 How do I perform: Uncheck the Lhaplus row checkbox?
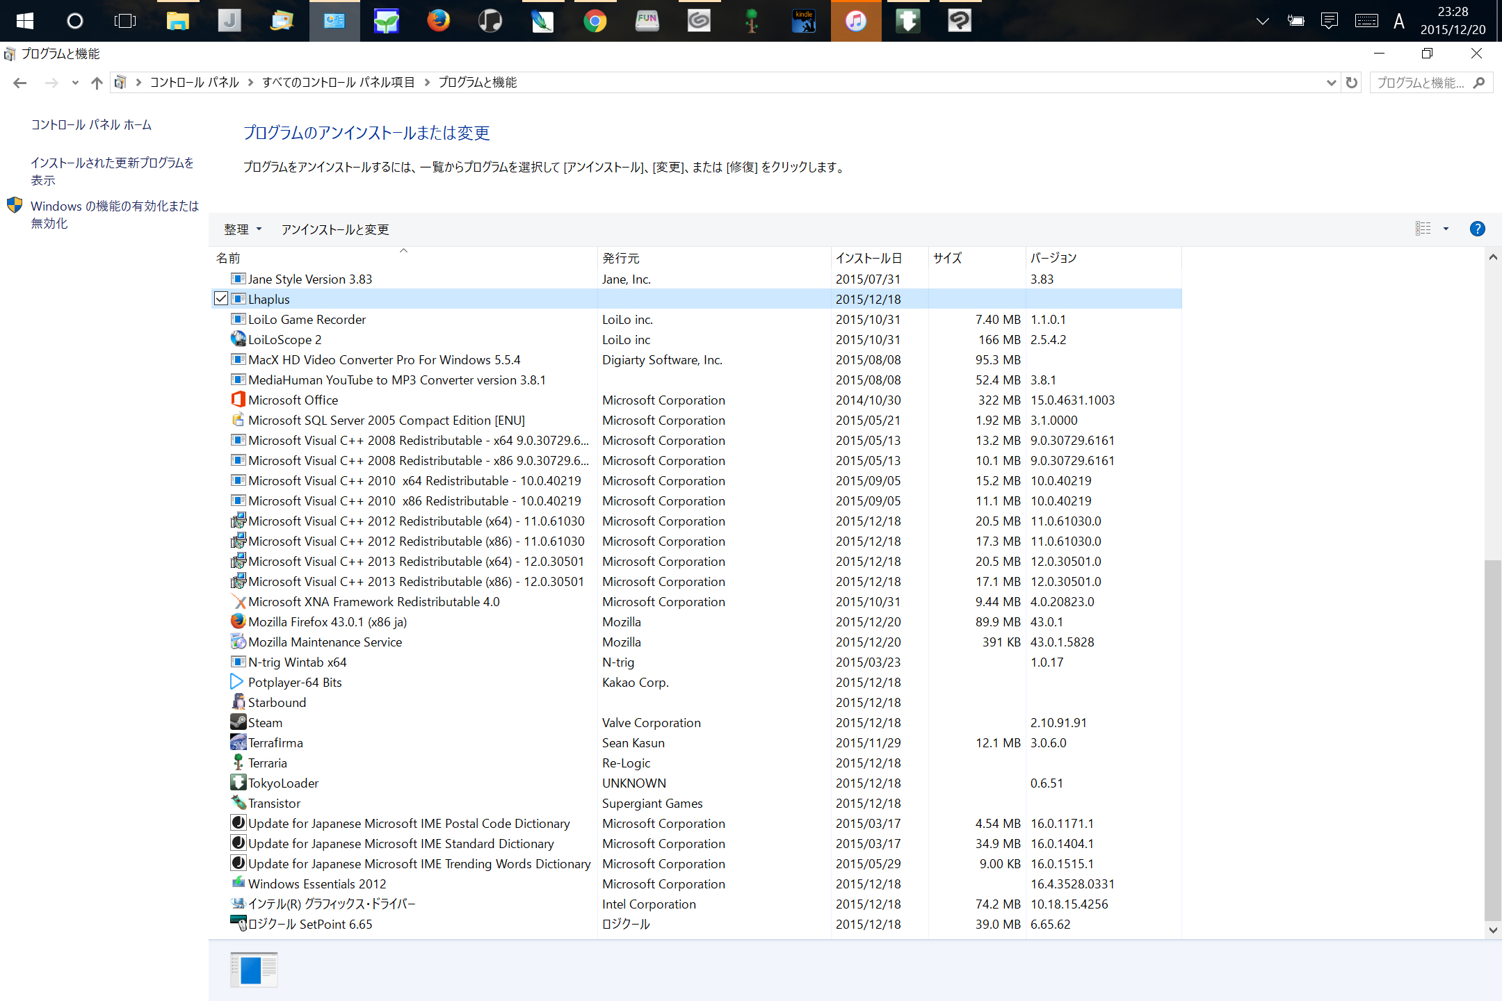click(x=221, y=299)
